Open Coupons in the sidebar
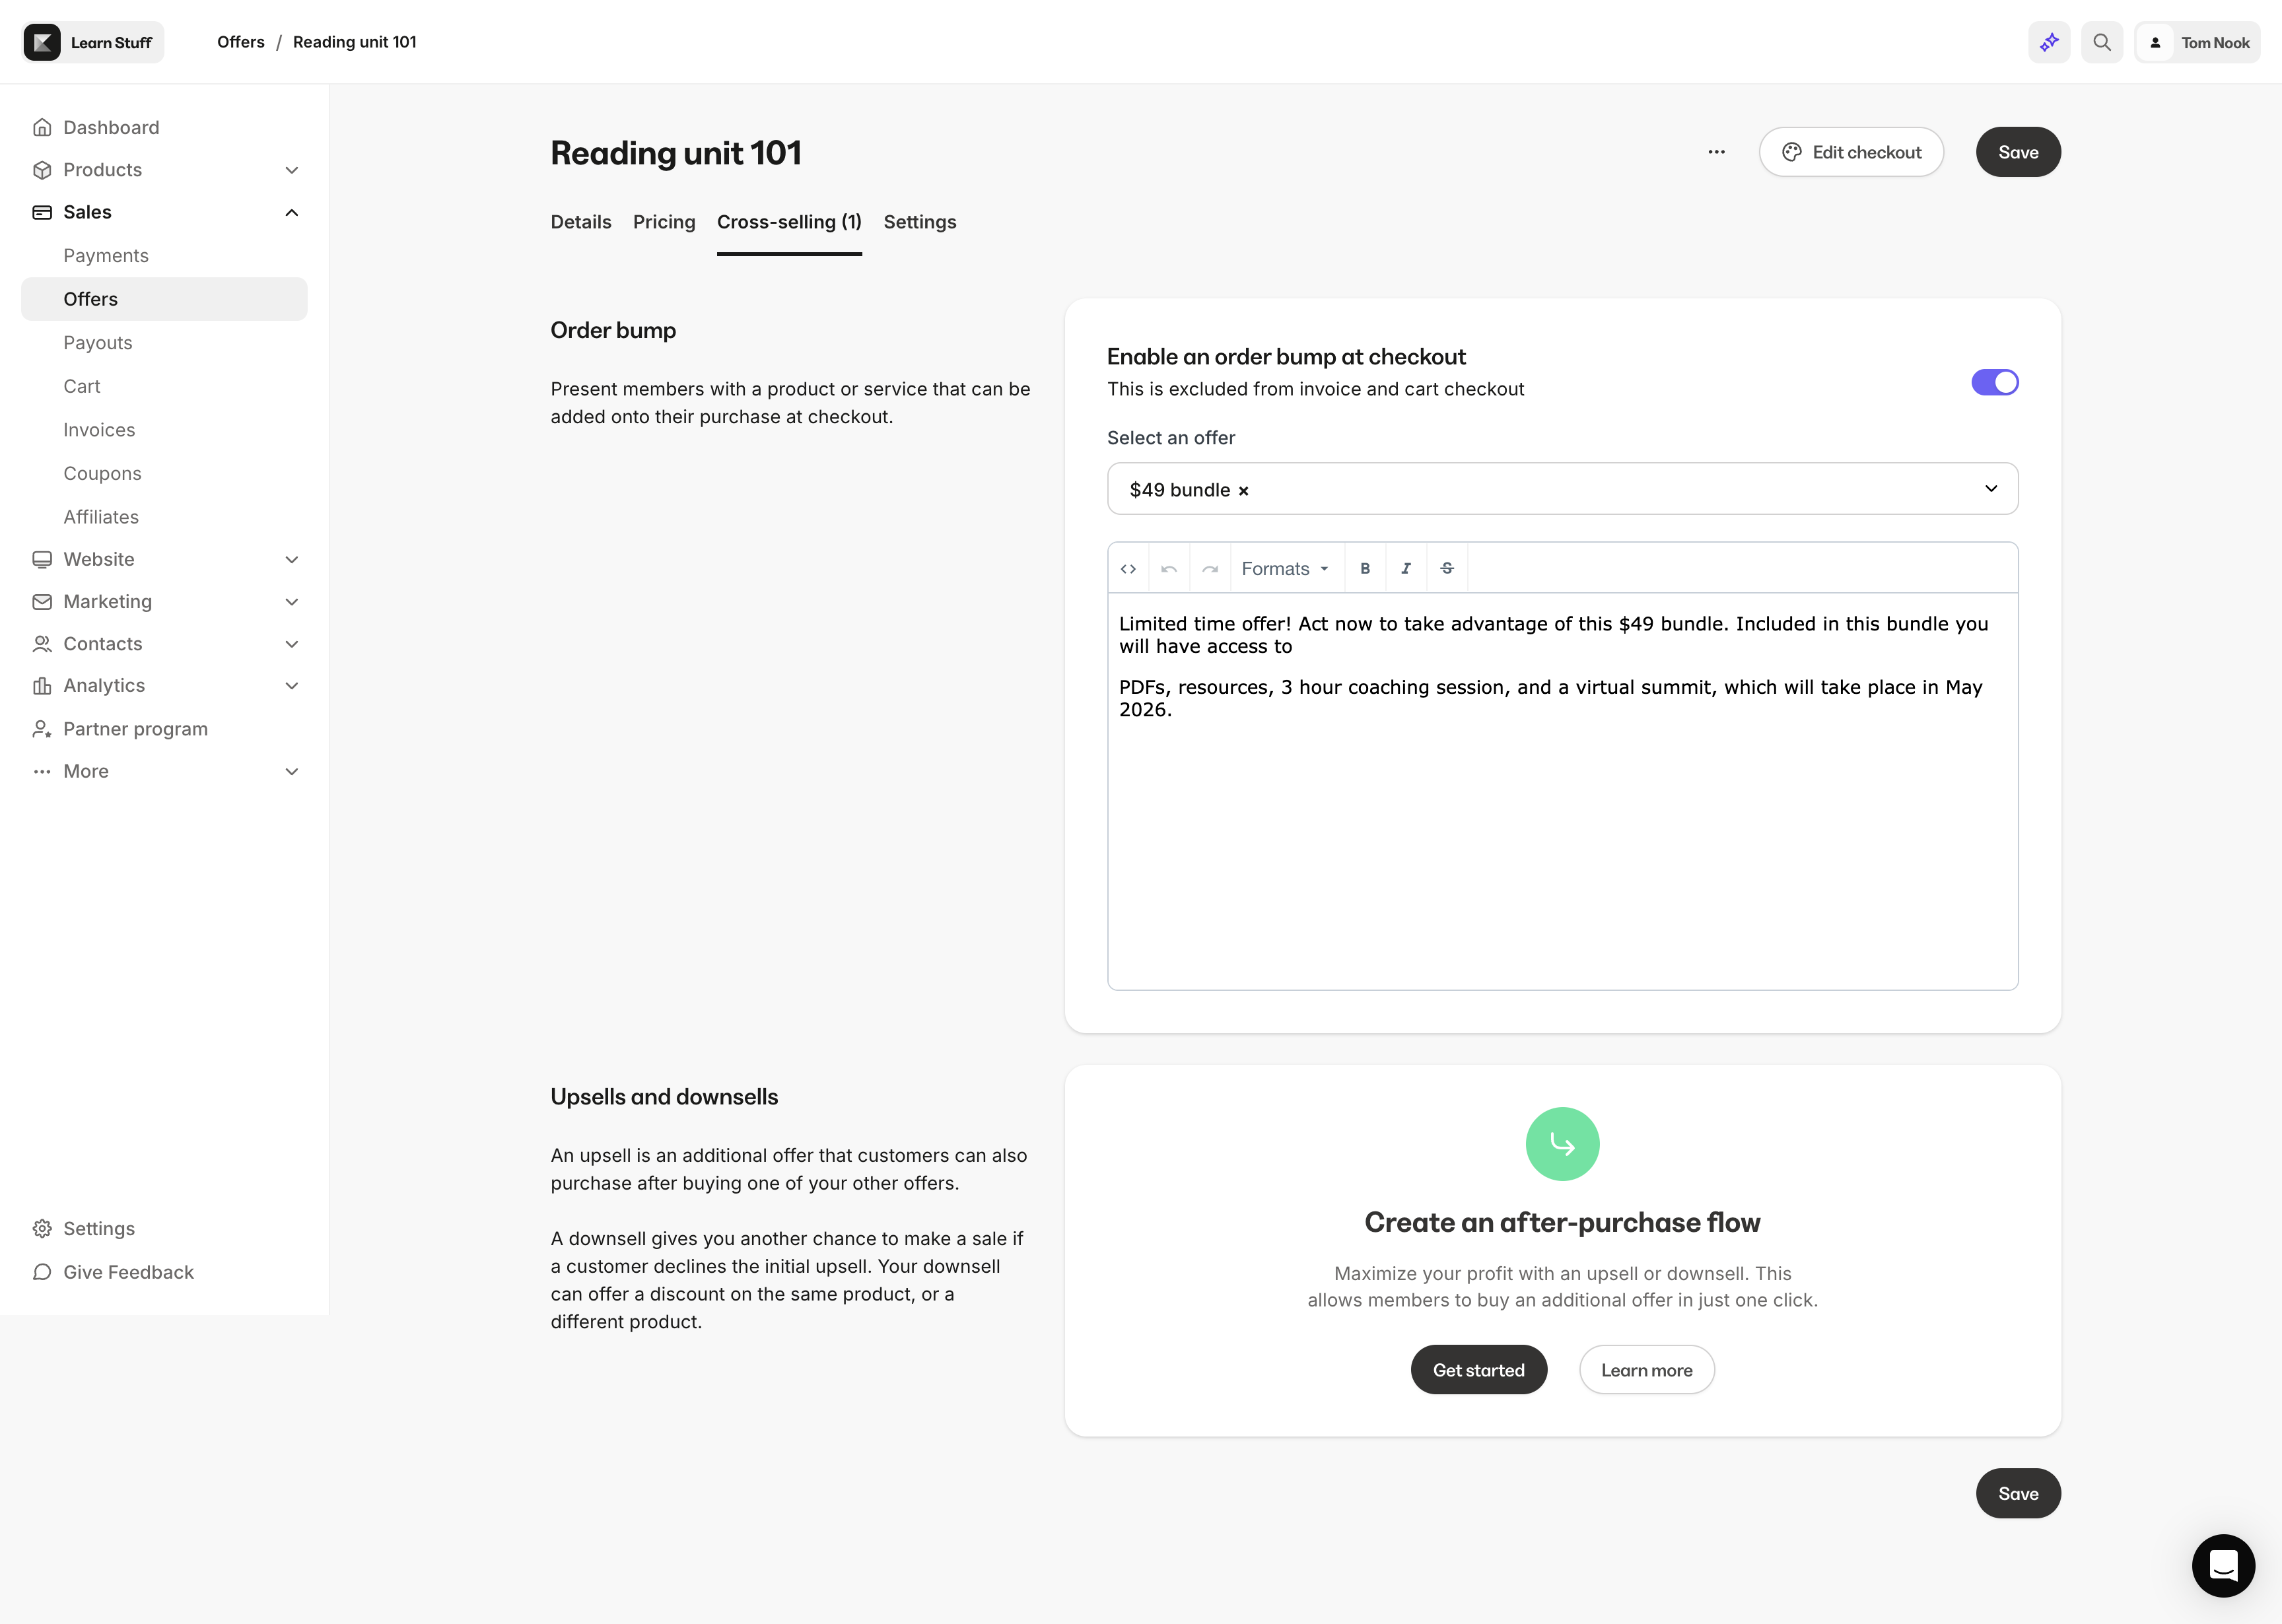 click(x=102, y=473)
